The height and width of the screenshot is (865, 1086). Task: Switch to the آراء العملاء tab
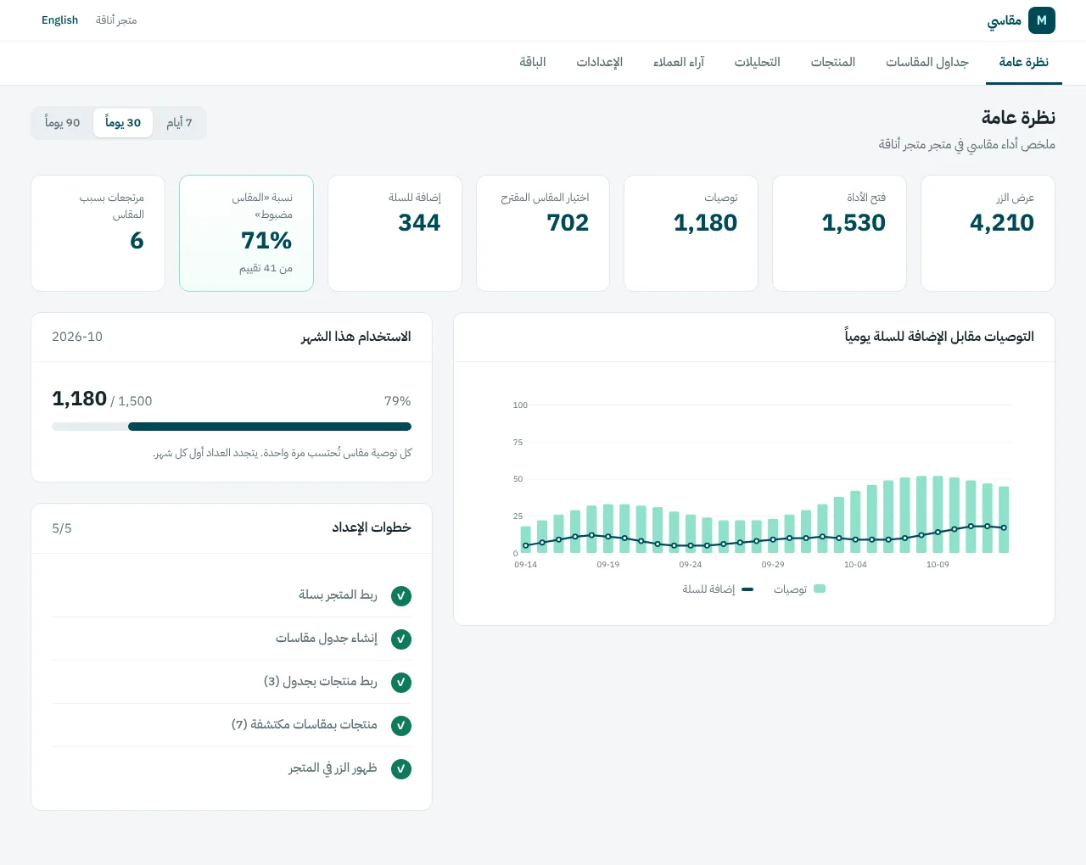click(x=679, y=63)
